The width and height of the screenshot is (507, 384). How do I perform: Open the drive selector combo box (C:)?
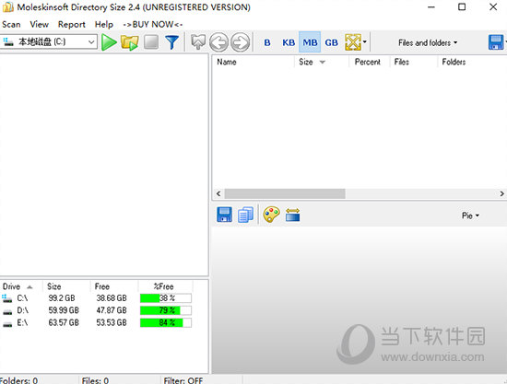click(49, 41)
